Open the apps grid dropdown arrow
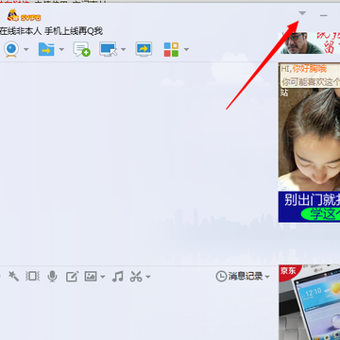The width and height of the screenshot is (340, 340). [x=186, y=49]
